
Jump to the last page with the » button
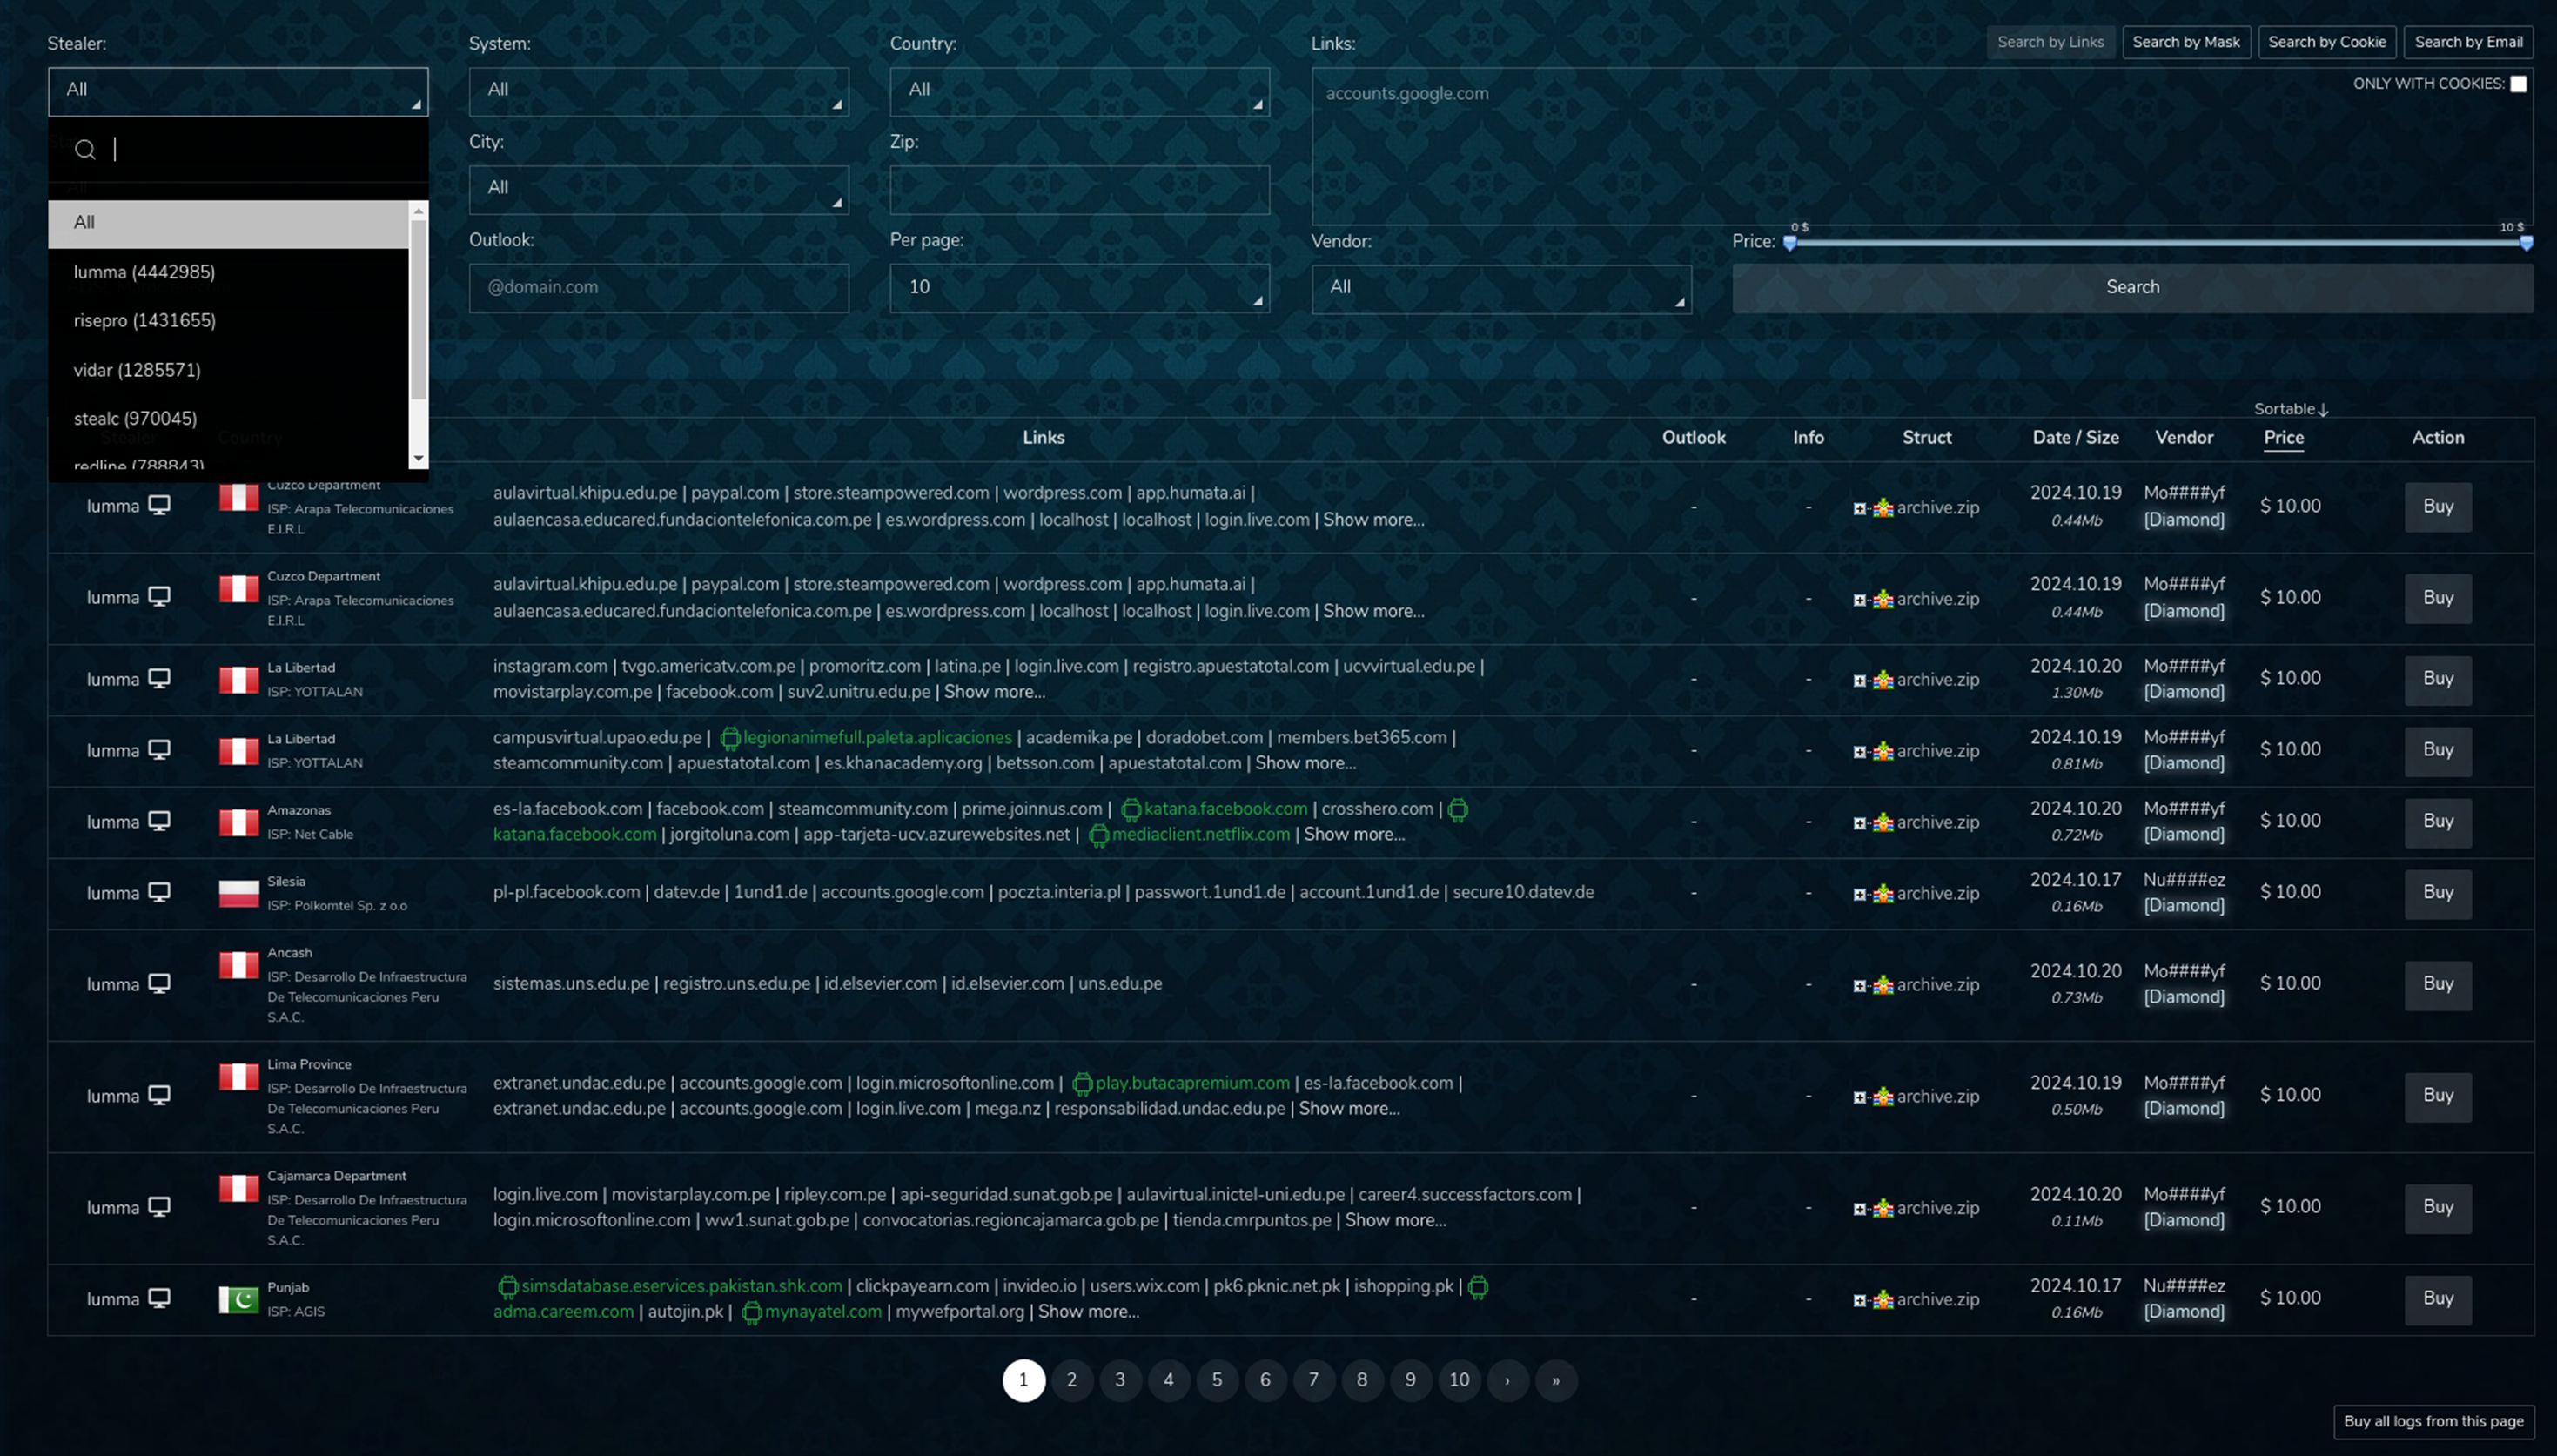1555,1380
